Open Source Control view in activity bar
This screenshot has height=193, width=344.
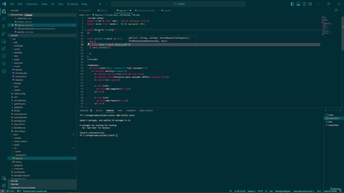4,26
